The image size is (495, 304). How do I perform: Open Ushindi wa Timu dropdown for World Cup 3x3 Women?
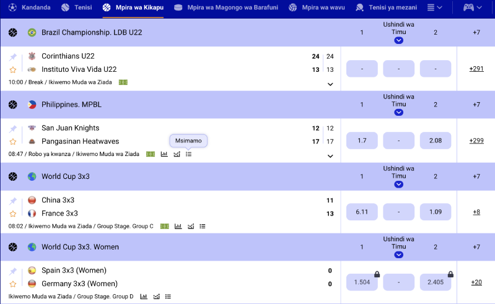398,255
